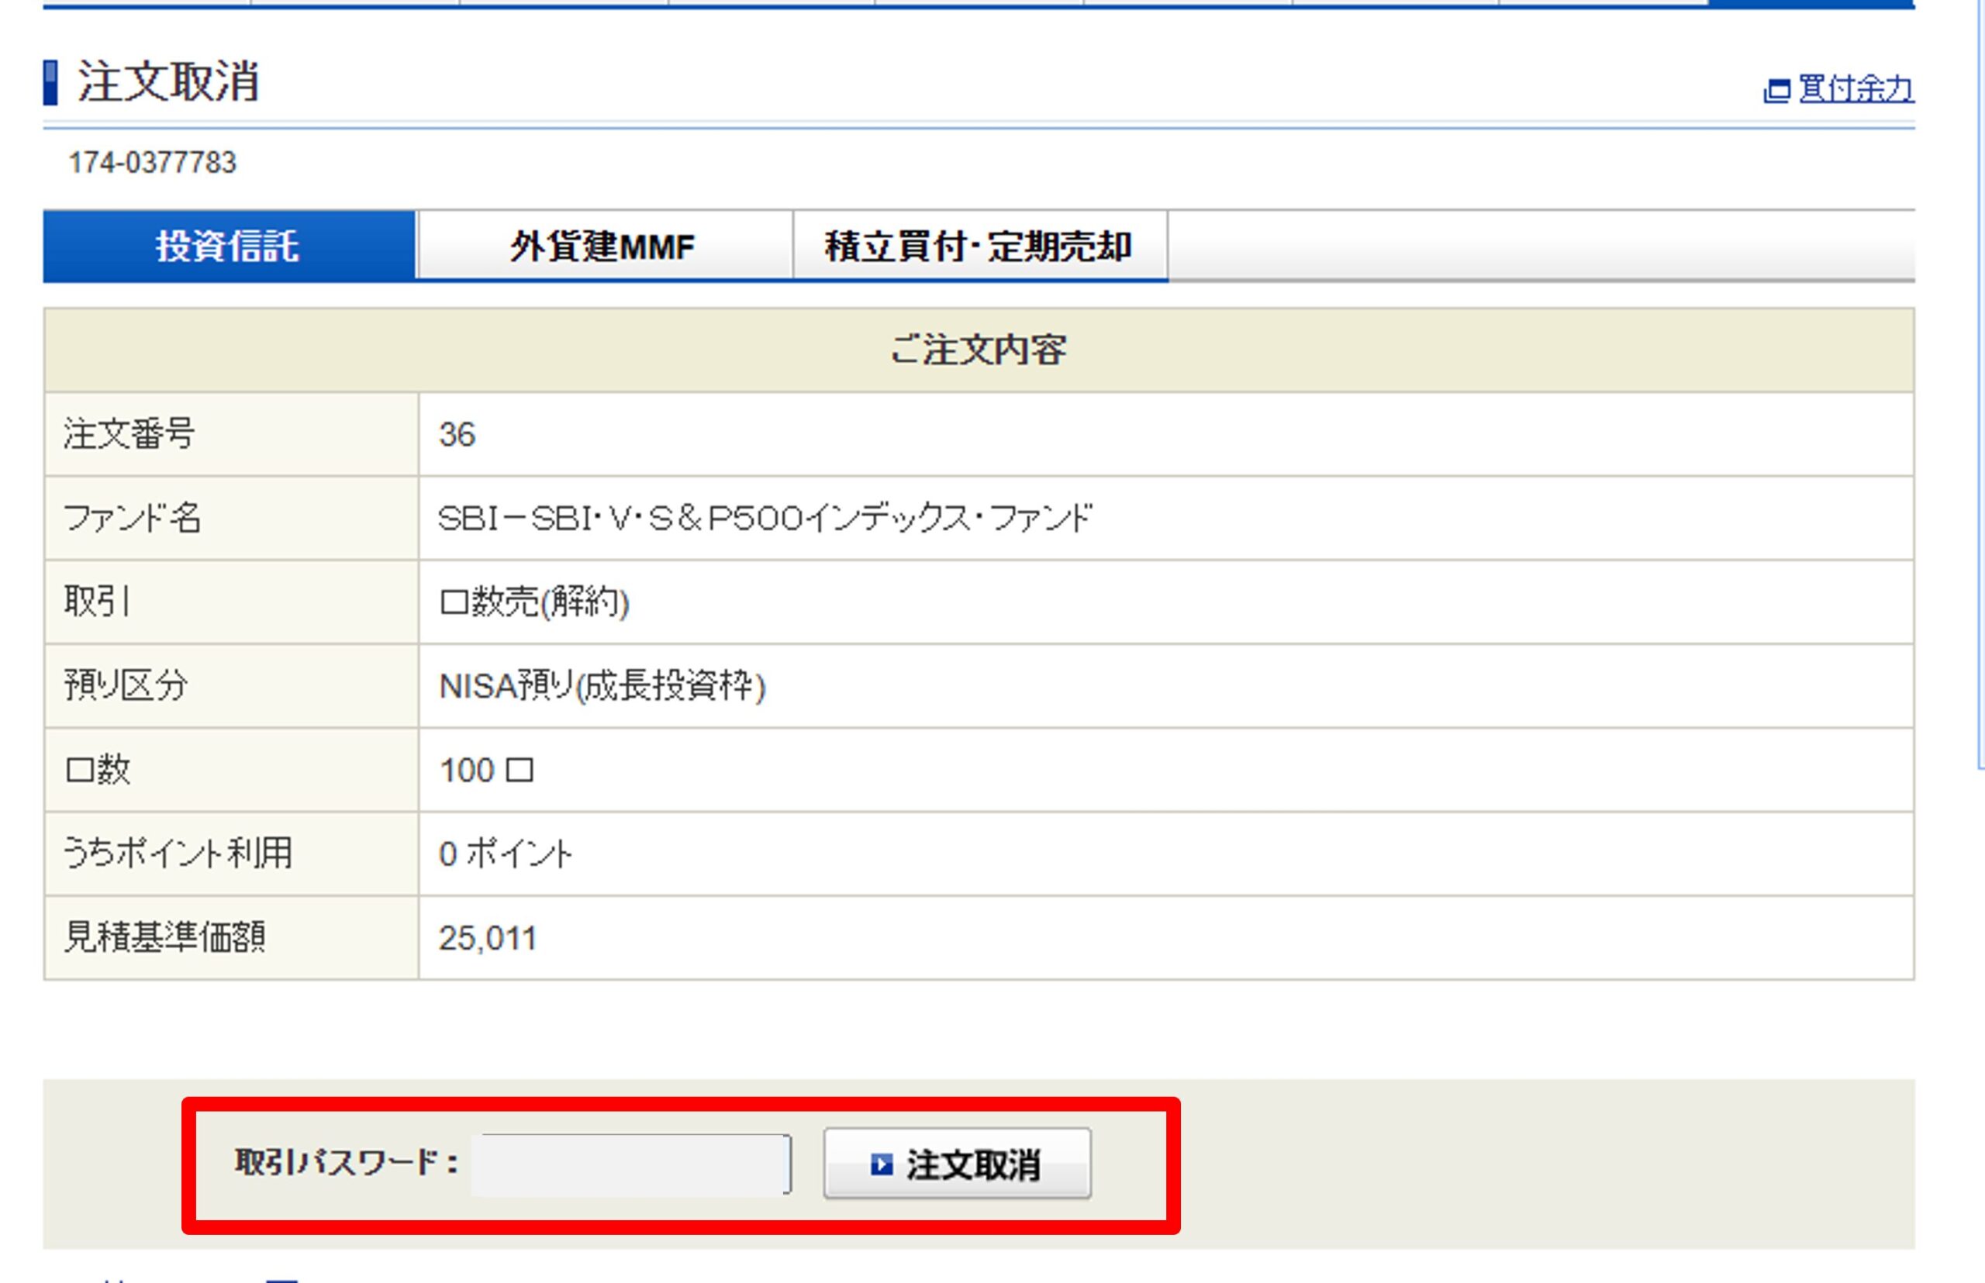Click the estimated price 25,011
Viewport: 1985px width, 1283px height.
coord(488,938)
